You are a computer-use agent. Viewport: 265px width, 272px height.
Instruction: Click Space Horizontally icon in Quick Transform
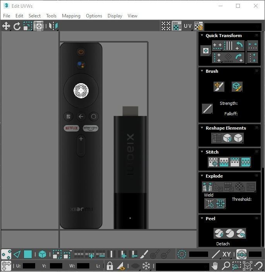click(x=253, y=46)
